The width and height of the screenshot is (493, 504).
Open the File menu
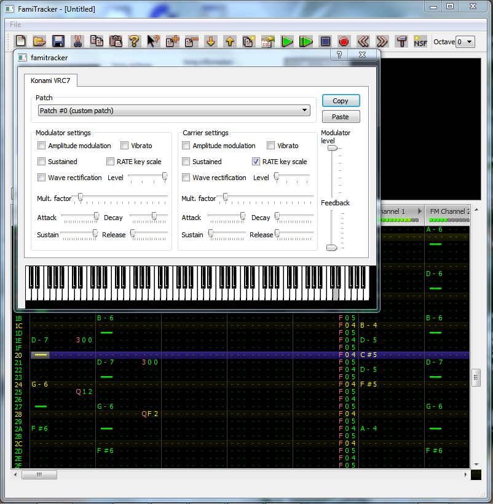tap(15, 25)
